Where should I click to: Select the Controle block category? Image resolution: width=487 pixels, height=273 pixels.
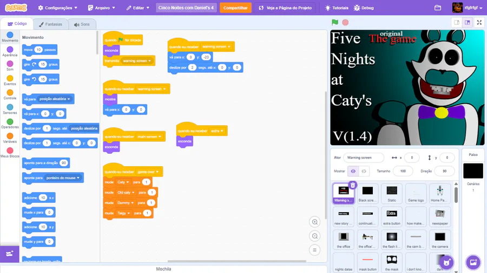pos(10,94)
